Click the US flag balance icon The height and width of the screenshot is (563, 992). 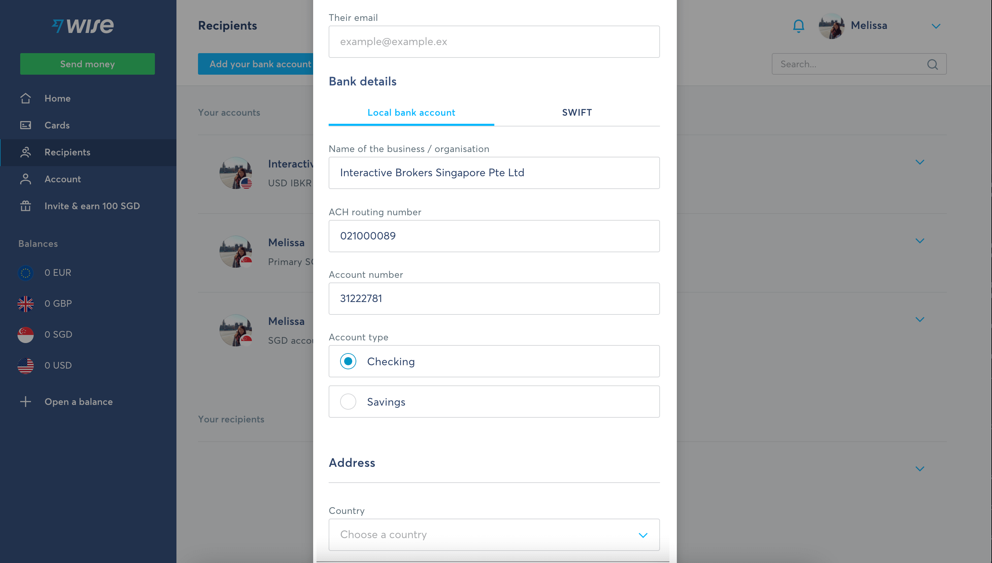click(x=26, y=366)
